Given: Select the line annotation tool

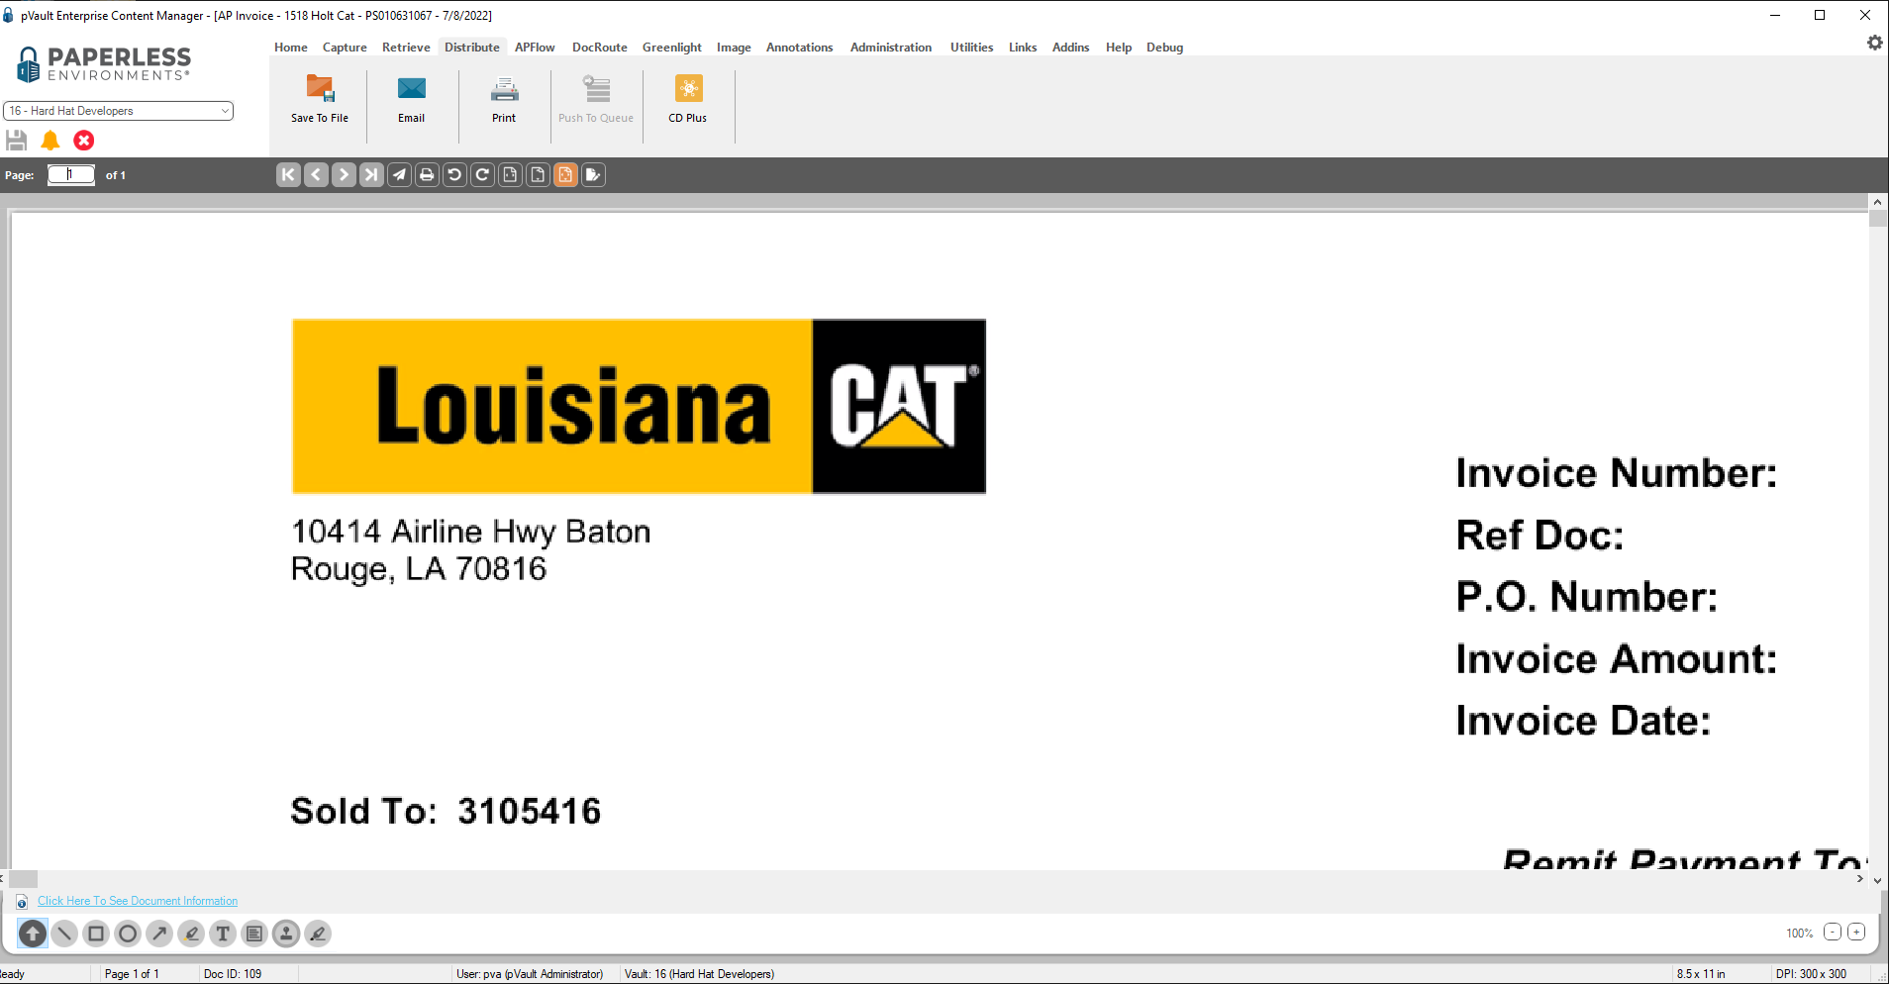Looking at the screenshot, I should 64,934.
